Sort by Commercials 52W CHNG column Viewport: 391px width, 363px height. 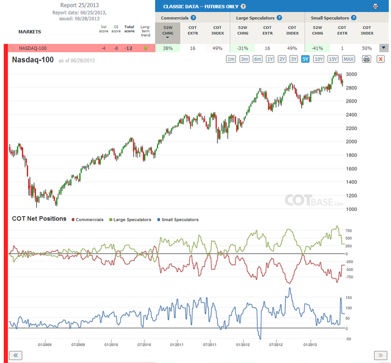168,33
